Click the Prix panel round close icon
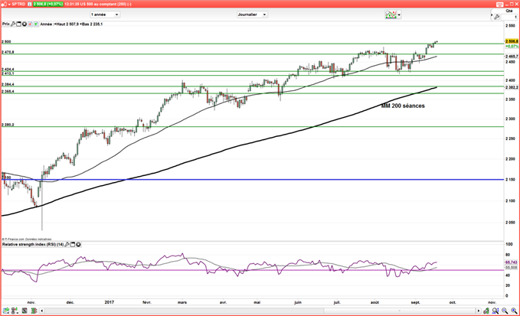Viewport: 520px width, 316px height. click(25, 24)
